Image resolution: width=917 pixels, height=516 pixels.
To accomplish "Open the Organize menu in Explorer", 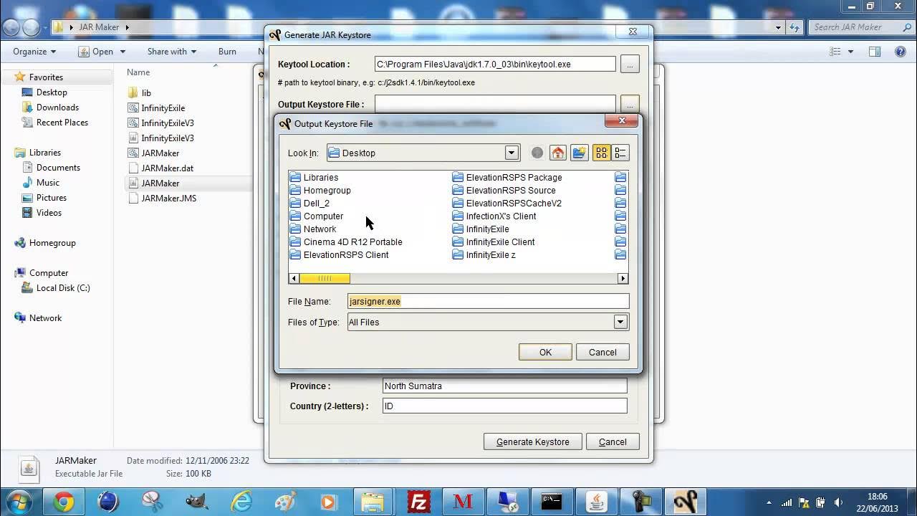I will click(34, 52).
